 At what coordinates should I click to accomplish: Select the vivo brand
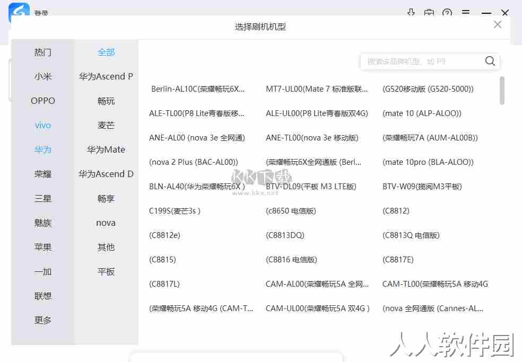point(43,126)
